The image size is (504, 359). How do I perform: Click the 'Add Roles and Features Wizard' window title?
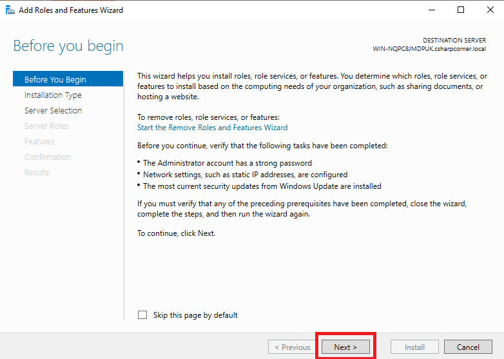[71, 10]
